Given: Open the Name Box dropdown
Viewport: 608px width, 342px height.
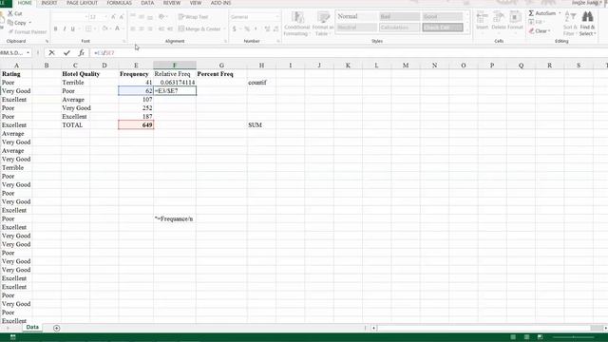Looking at the screenshot, I should click(28, 53).
